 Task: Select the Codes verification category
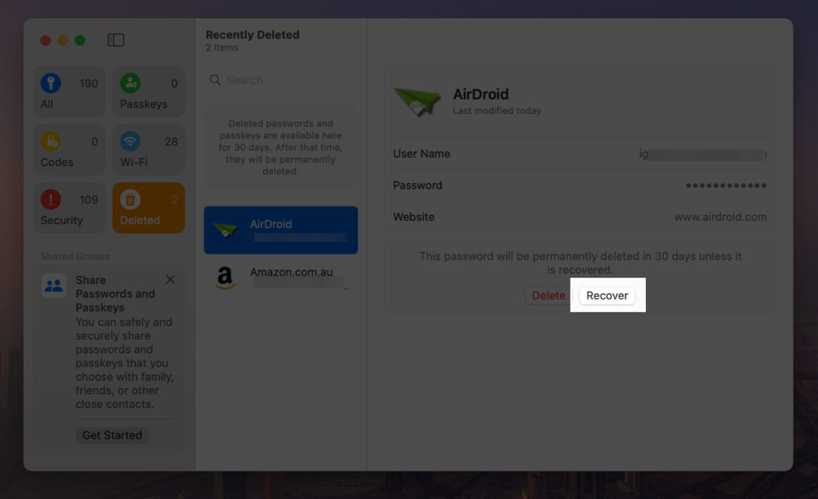[50, 141]
